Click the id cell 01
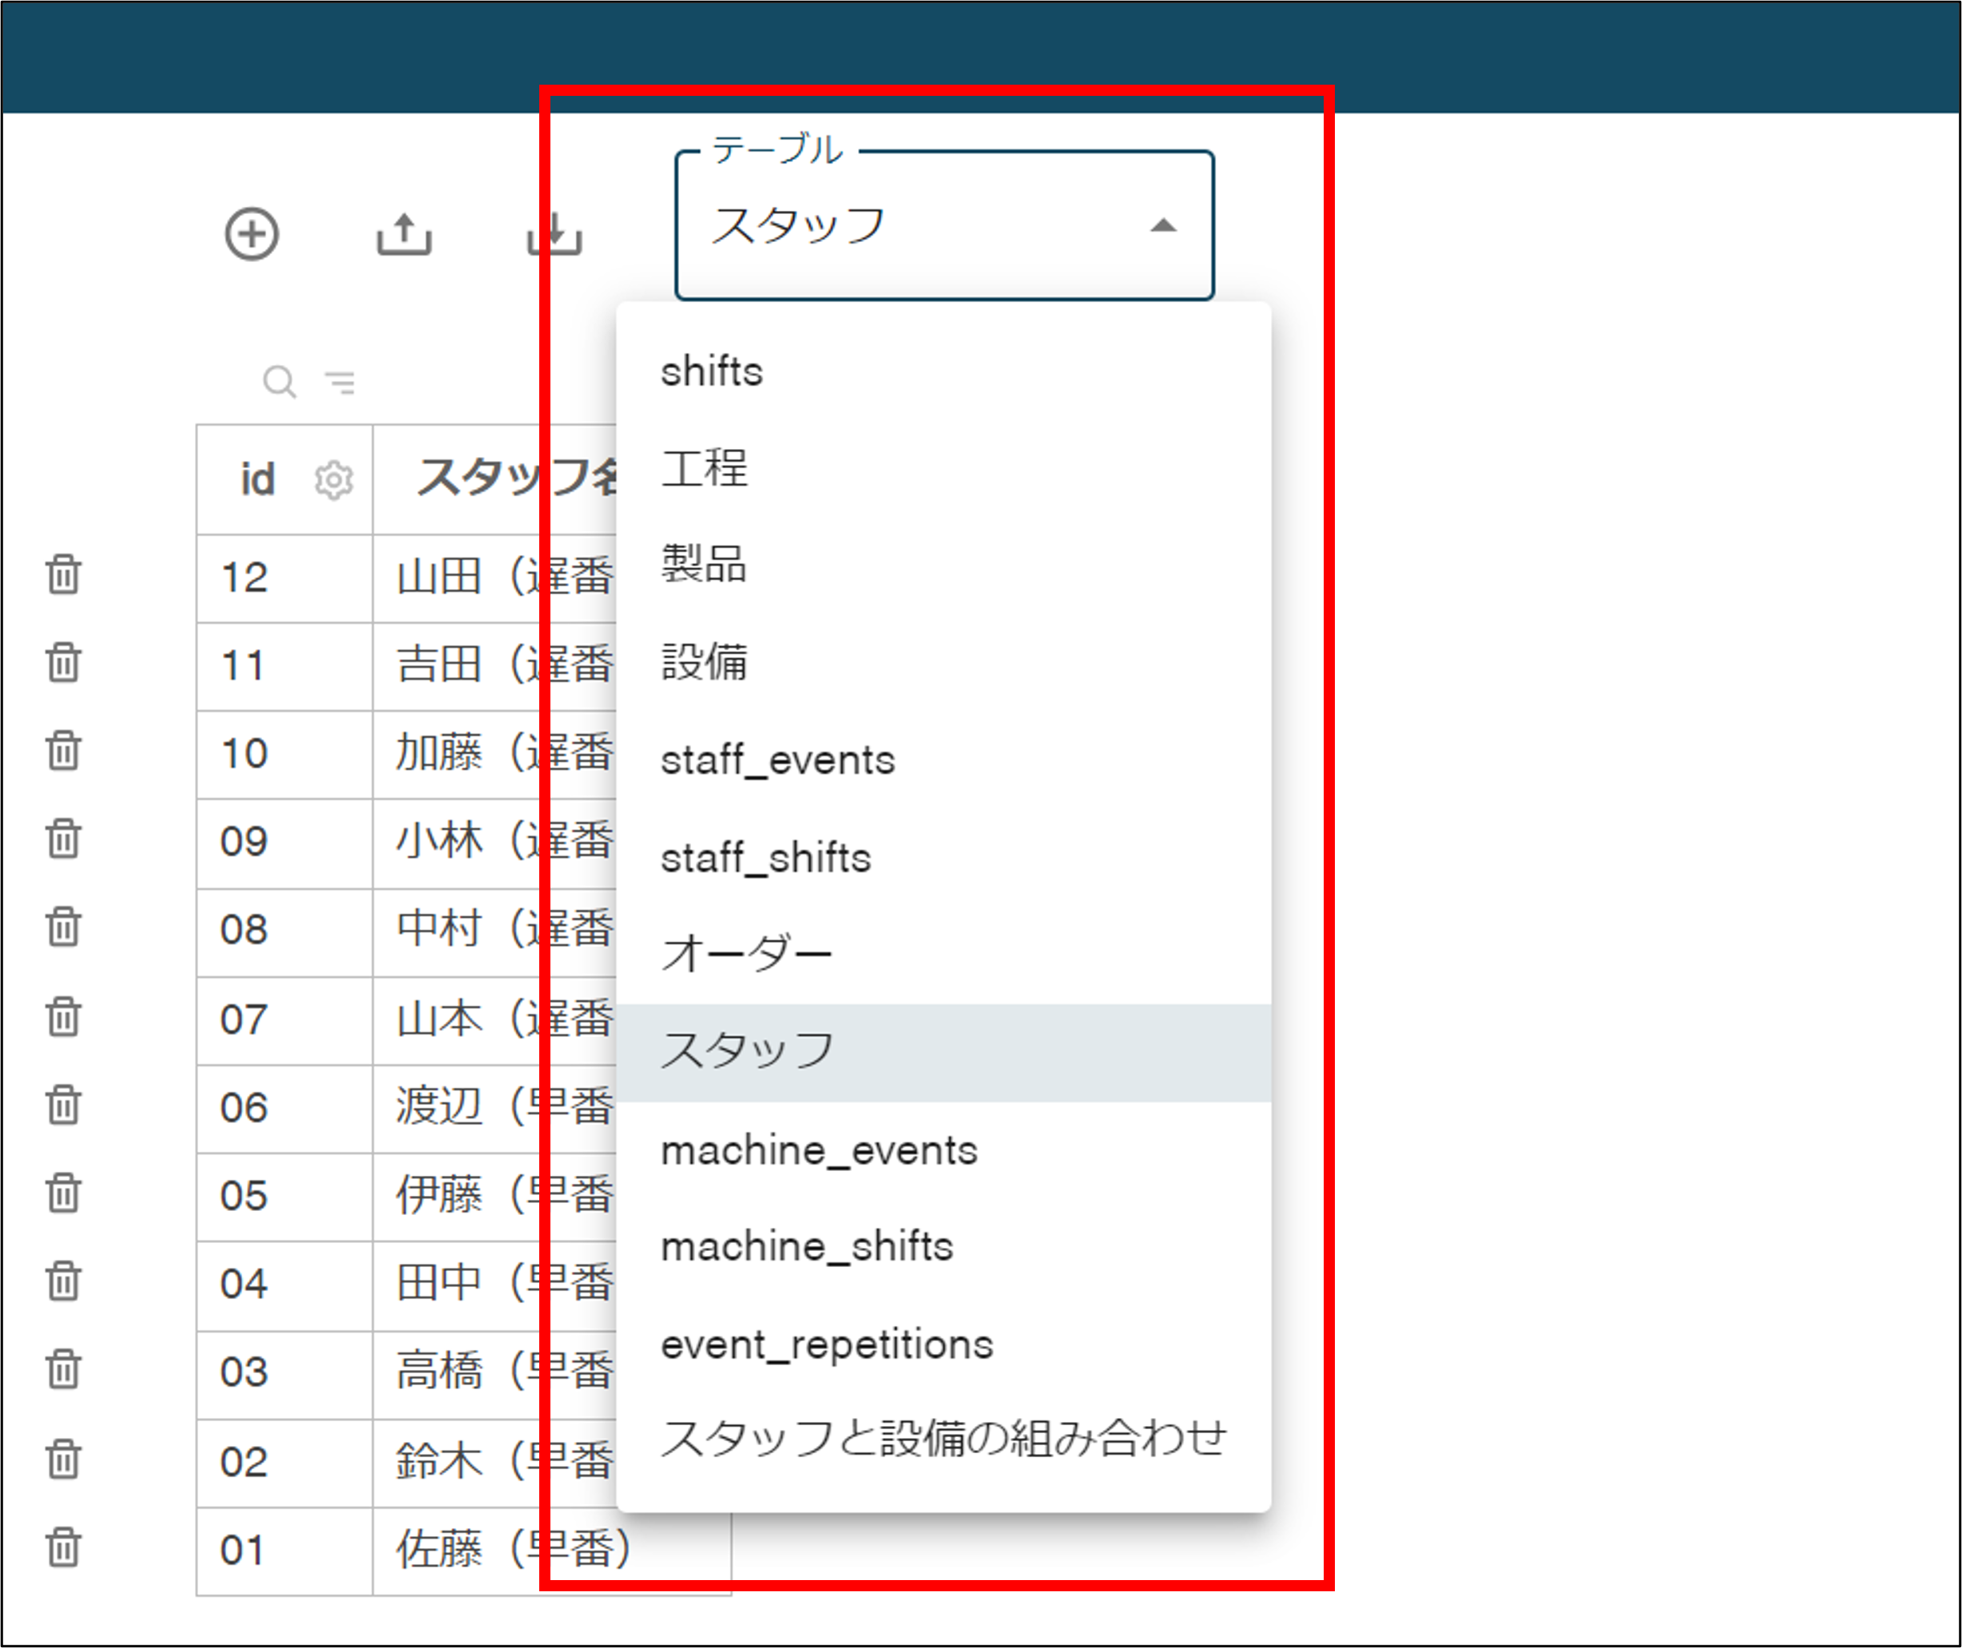 [x=284, y=1551]
